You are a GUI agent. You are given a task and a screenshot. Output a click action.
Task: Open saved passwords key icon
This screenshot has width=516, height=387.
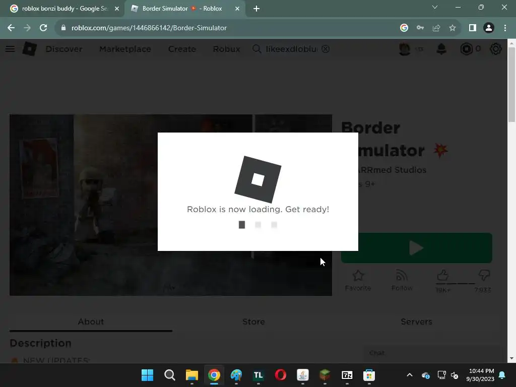420,28
